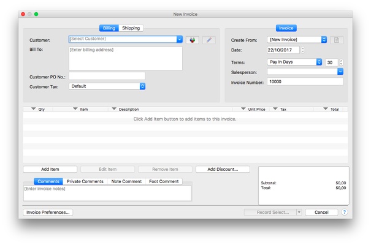Click the Terms days field showing 30
This screenshot has height=245, width=371.
click(x=332, y=62)
